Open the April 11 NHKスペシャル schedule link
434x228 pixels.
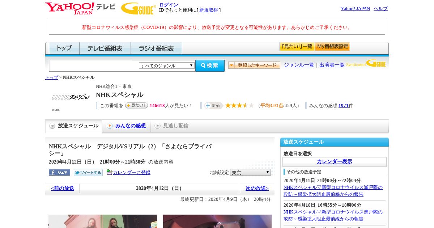click(333, 191)
